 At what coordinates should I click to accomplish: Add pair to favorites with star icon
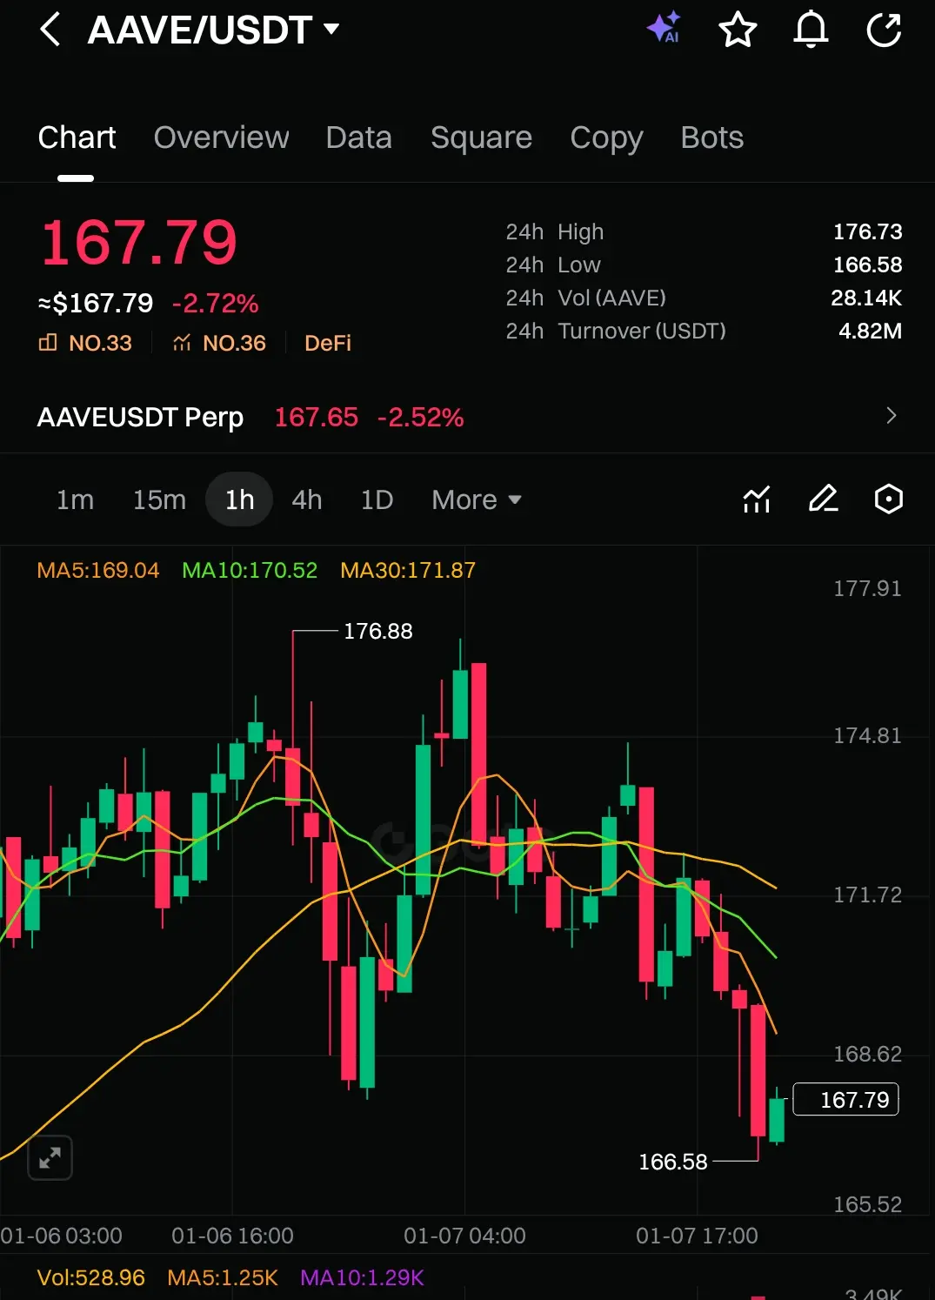point(738,30)
